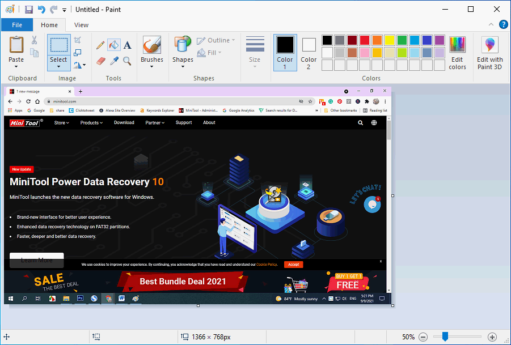Click the Download link in pasted screenshot
Screen dimensions: 511x345
coord(124,122)
